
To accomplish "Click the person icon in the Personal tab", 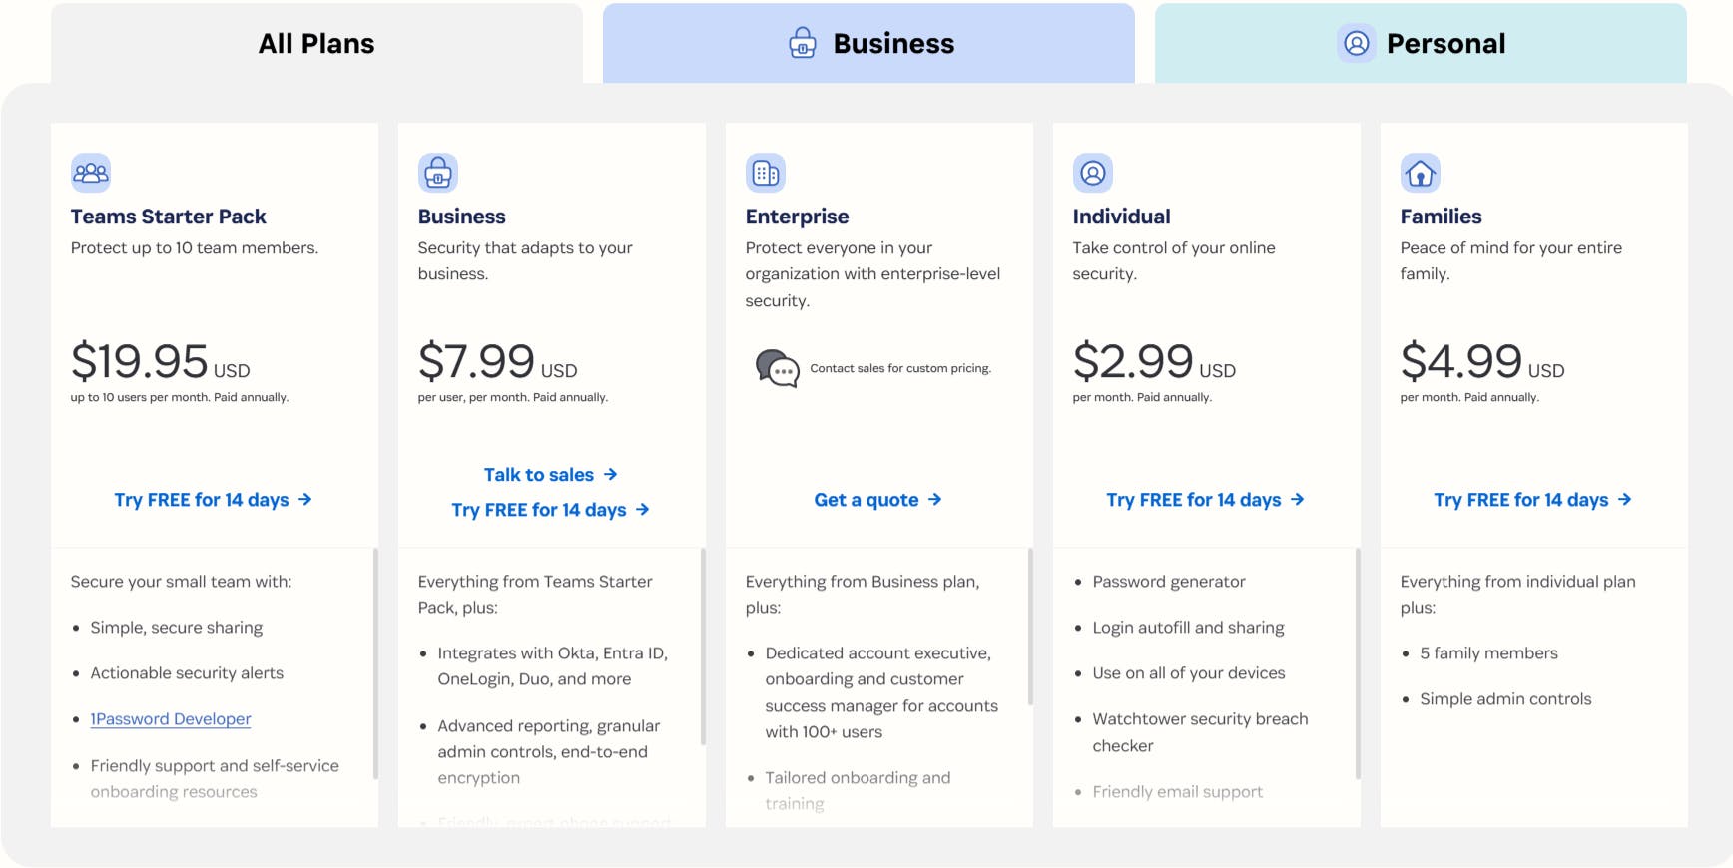I will (1356, 43).
